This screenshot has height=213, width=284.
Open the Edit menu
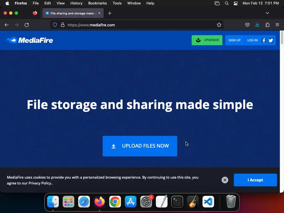47,3
